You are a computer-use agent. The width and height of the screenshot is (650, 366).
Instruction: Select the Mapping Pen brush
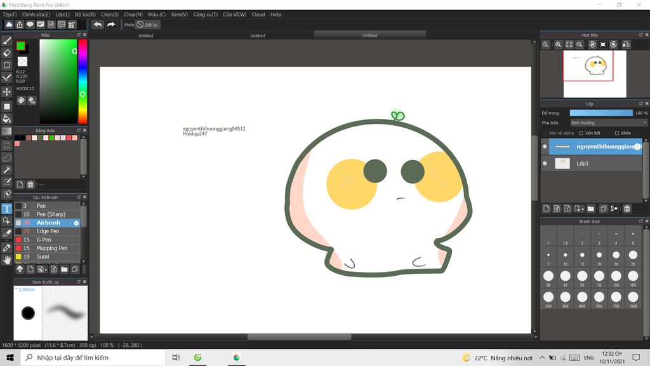point(47,248)
